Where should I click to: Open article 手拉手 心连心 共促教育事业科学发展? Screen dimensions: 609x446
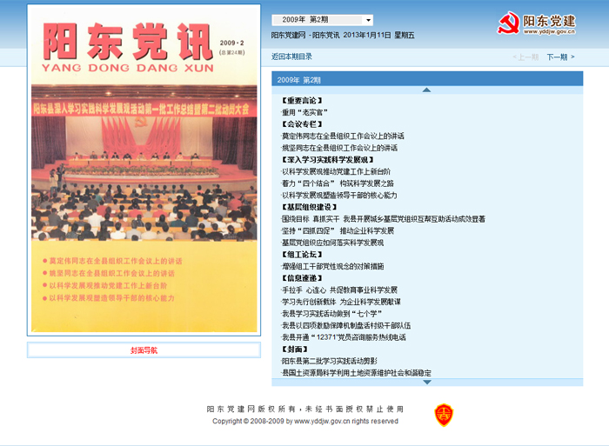coord(339,290)
